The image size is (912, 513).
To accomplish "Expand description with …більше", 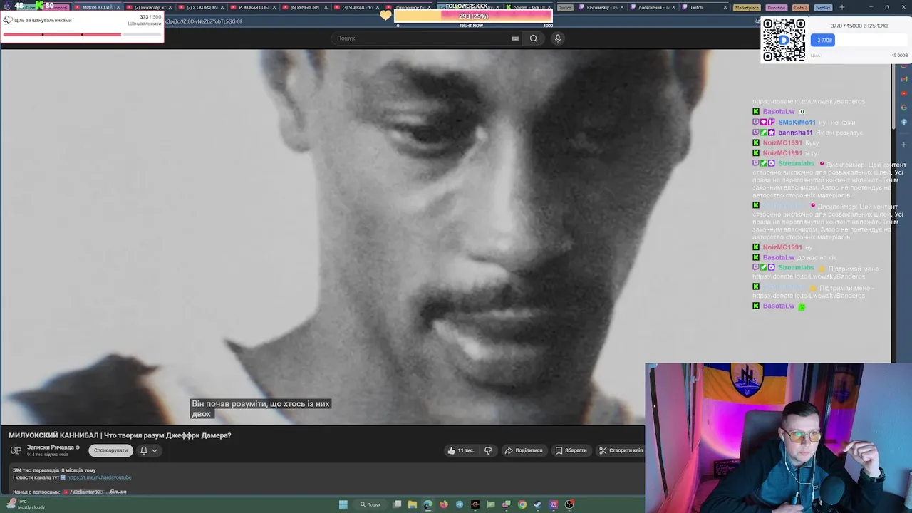I will tap(117, 492).
